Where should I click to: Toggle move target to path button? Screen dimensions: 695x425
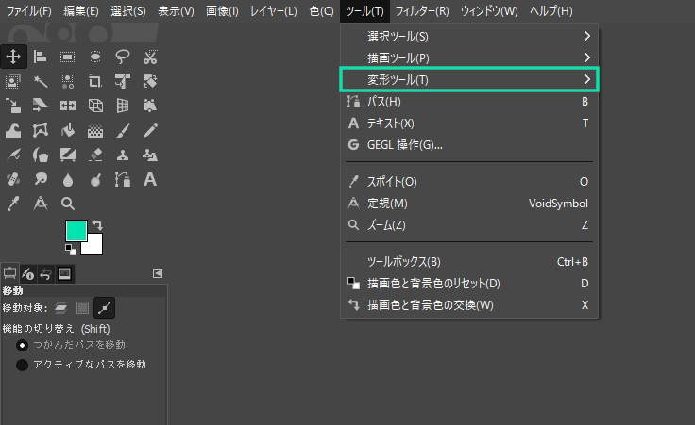(x=105, y=308)
